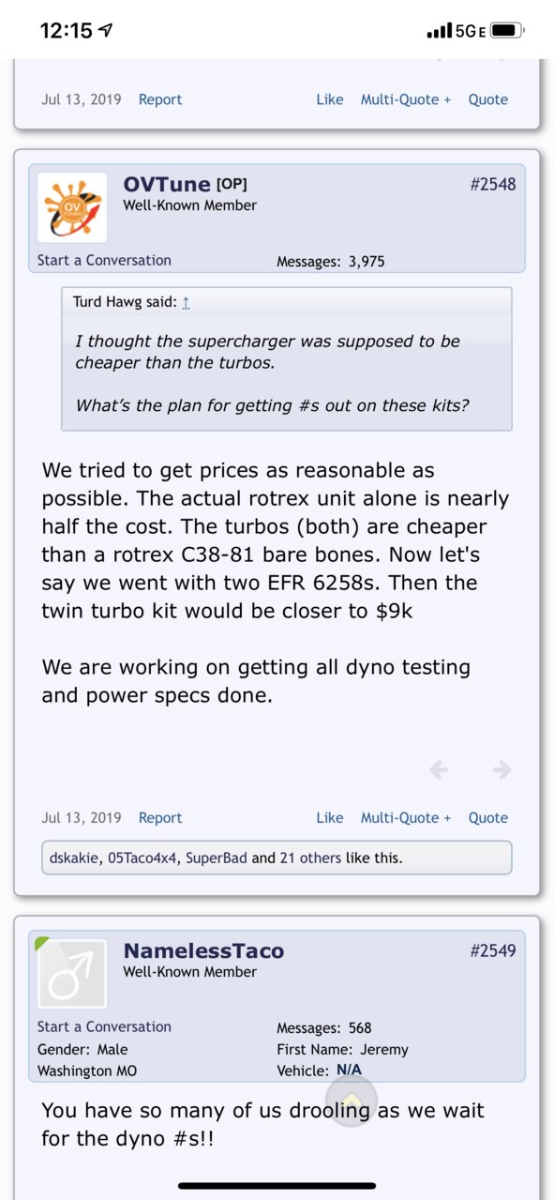The width and height of the screenshot is (554, 1200).
Task: Quote OVTune's post #2548
Action: point(488,817)
